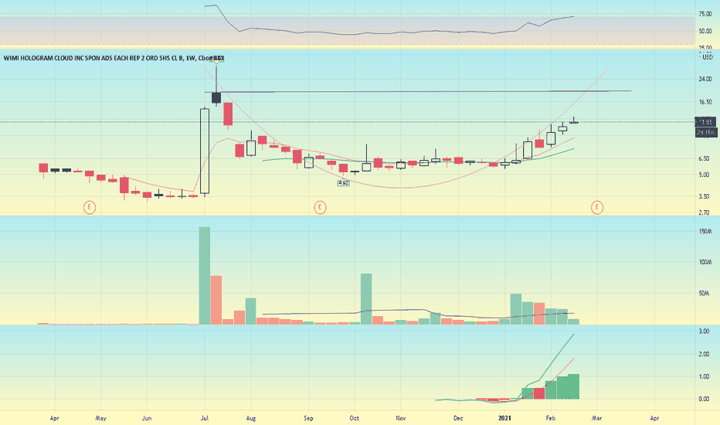Click the Jun date label
Viewport: 720px width, 425px height.
(147, 418)
